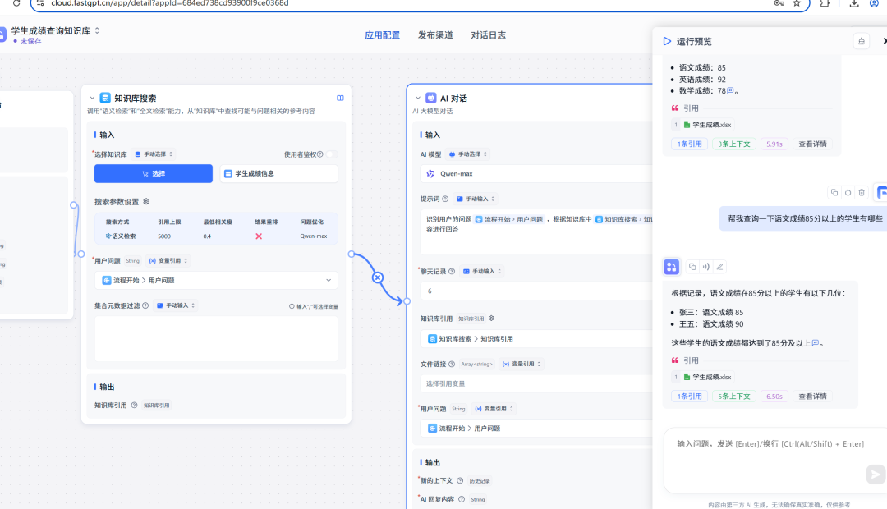This screenshot has width=887, height=509.
Task: Click 查看详情 on the 6.50s answer
Action: click(x=812, y=397)
